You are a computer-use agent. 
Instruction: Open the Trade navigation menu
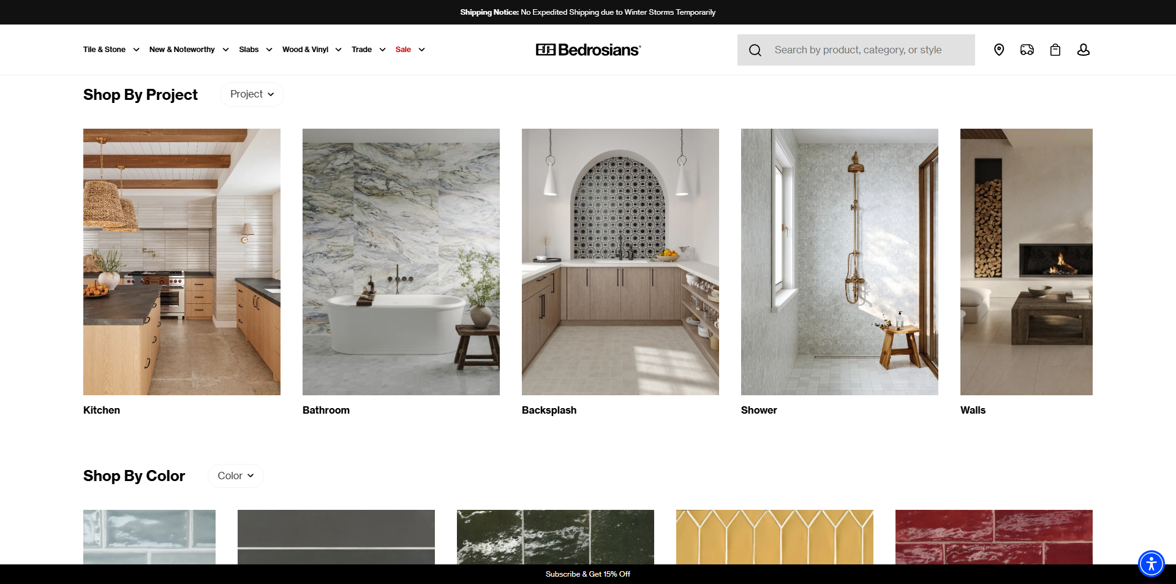[x=361, y=50]
